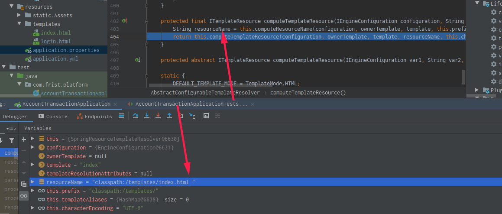The width and height of the screenshot is (502, 214).
Task: Toggle code fold marker at line 402
Action: (x=147, y=21)
